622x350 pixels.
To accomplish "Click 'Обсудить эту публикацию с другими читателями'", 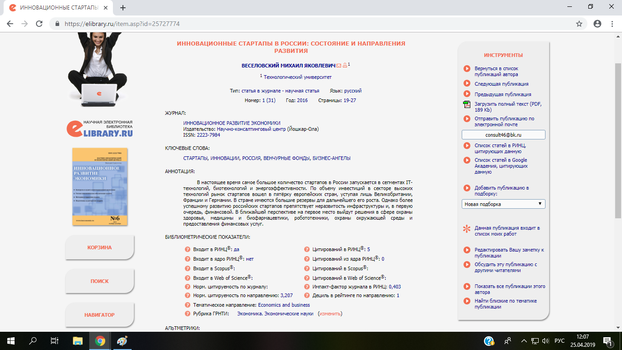I will coord(506,268).
